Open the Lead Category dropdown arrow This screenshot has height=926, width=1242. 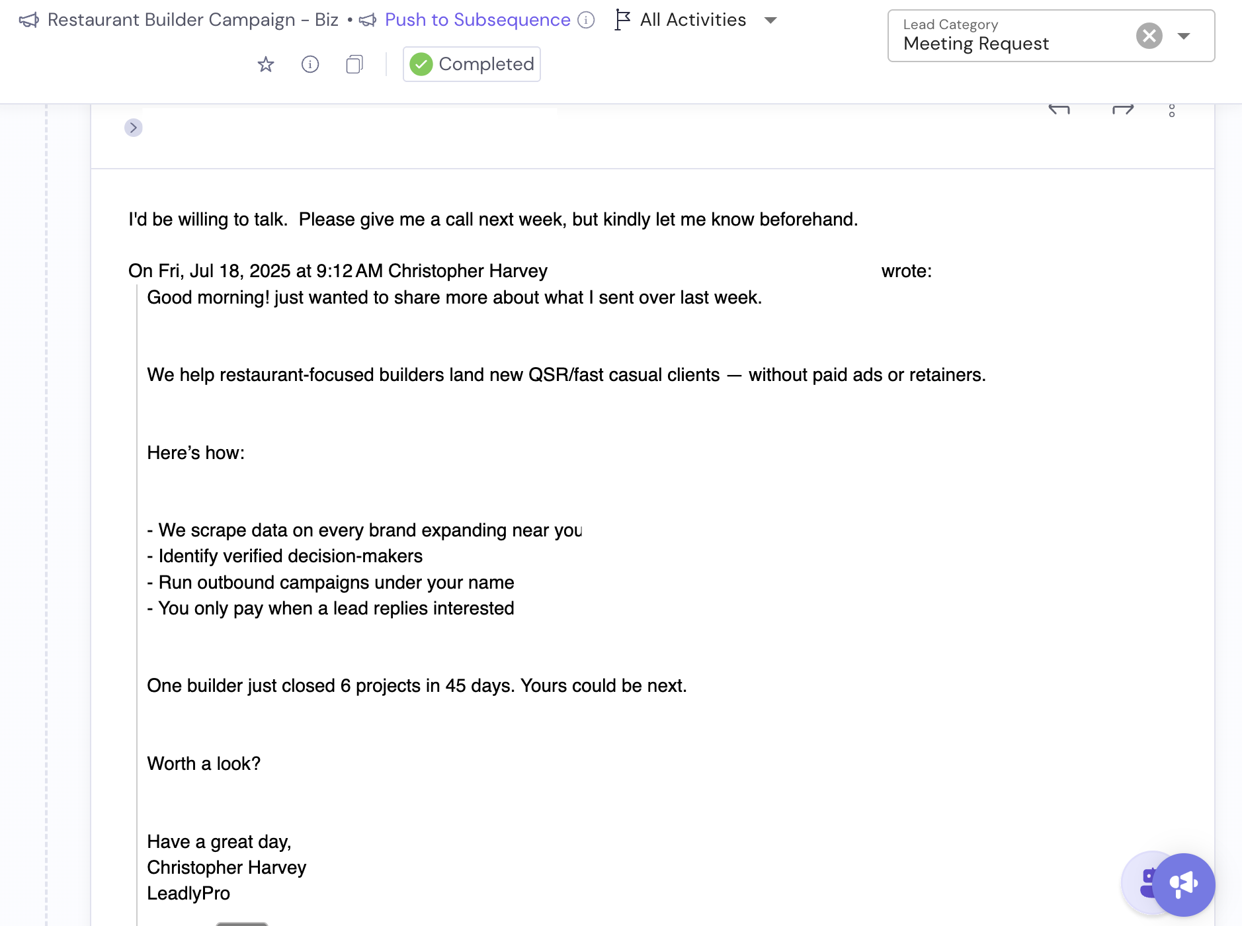click(x=1184, y=36)
